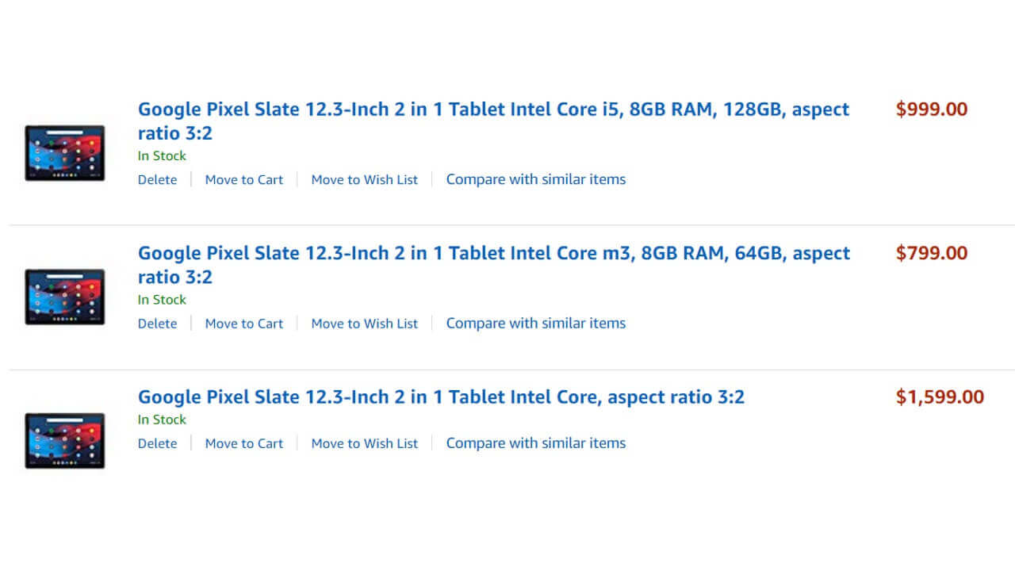
Task: Compare the Core i5 Slate with similar items
Action: [535, 179]
